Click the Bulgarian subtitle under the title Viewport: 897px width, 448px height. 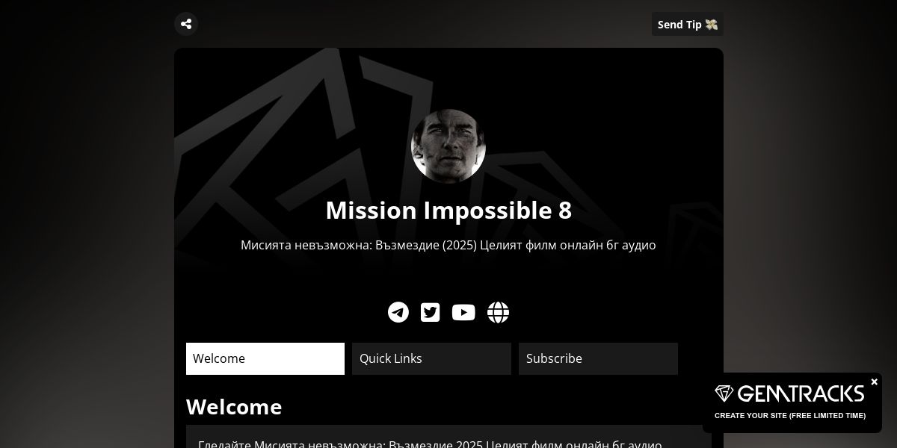tap(449, 245)
